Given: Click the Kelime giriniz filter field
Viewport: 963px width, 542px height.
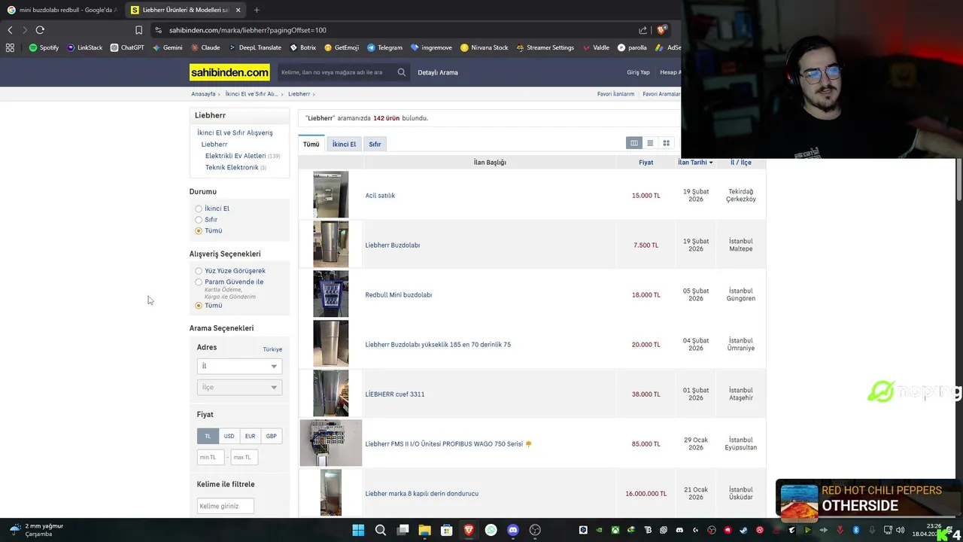Looking at the screenshot, I should tap(225, 506).
